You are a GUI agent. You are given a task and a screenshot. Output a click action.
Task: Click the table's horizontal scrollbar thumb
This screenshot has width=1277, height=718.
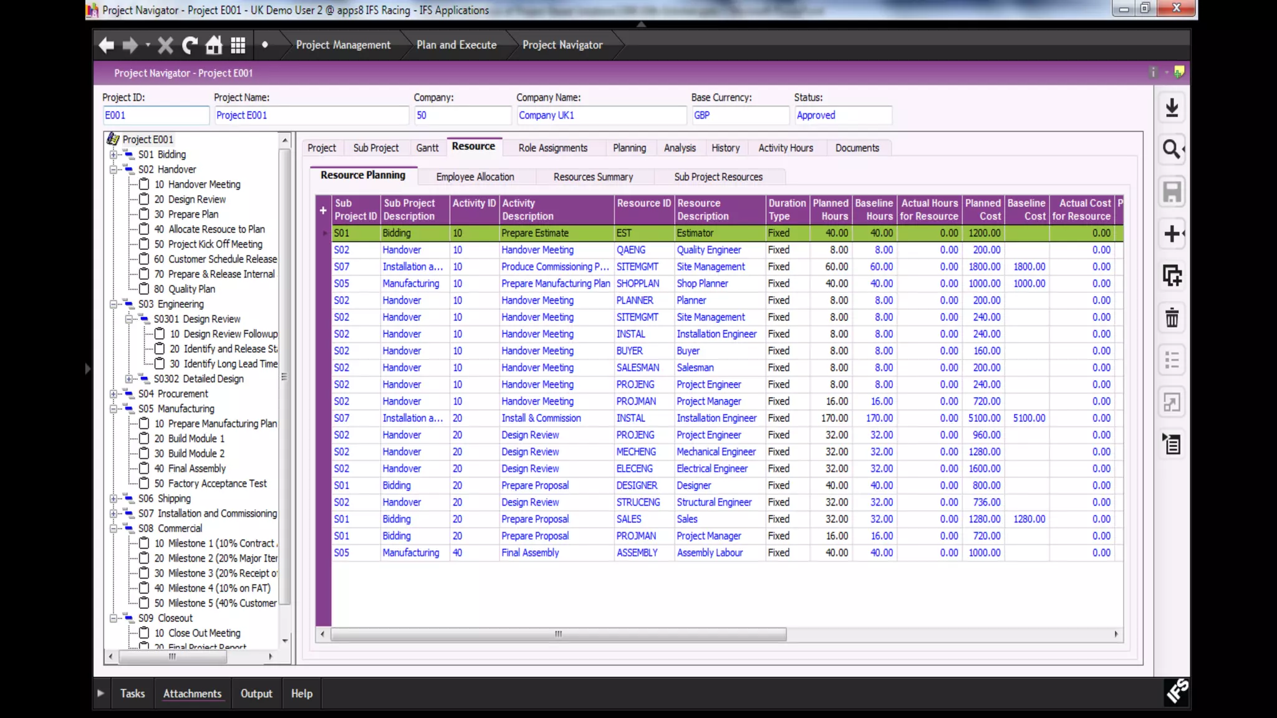(558, 634)
